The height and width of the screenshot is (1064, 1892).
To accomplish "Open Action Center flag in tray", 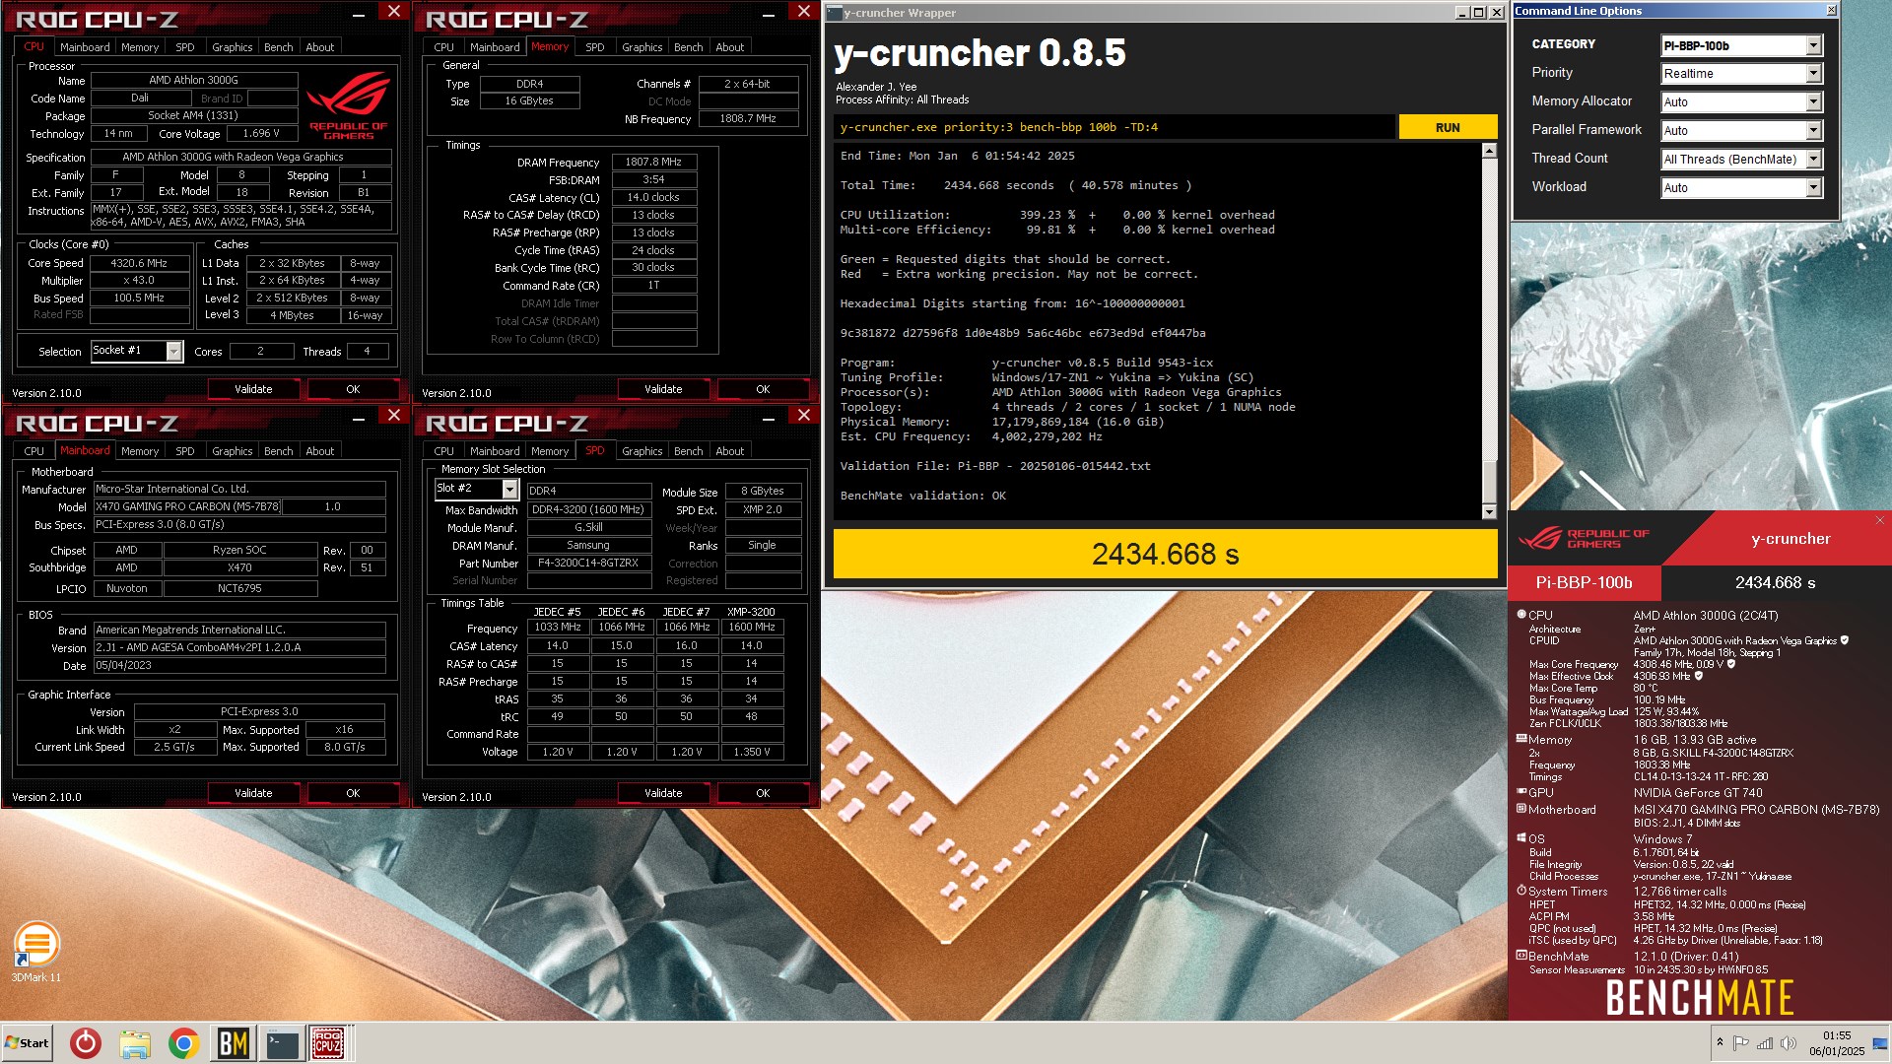I will click(1741, 1042).
